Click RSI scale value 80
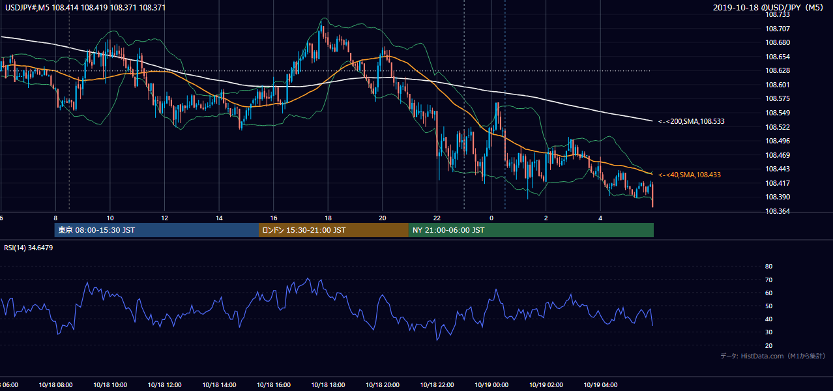833x391 pixels. tap(768, 267)
